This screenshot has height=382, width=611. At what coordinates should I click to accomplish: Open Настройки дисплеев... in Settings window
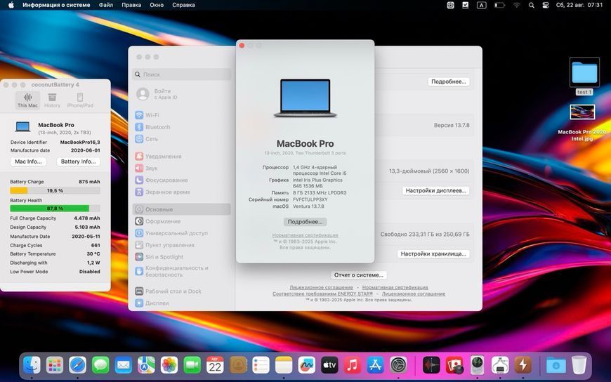pos(435,190)
